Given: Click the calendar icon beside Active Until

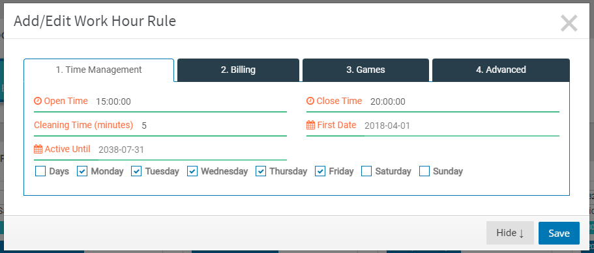Looking at the screenshot, I should [x=38, y=149].
